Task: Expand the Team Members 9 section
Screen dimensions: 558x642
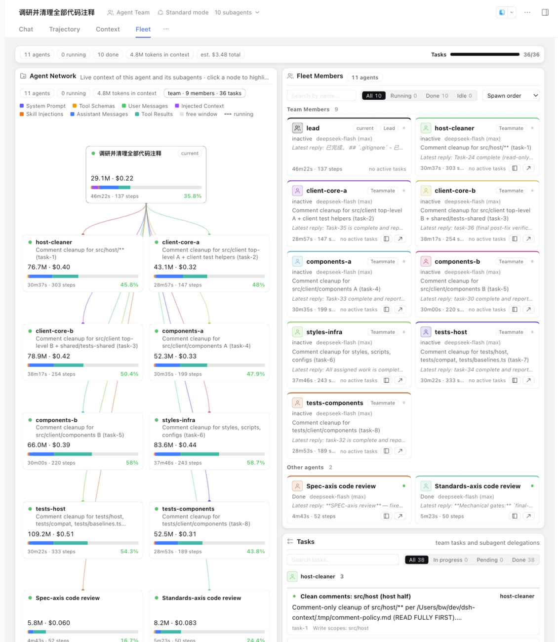Action: coord(312,110)
